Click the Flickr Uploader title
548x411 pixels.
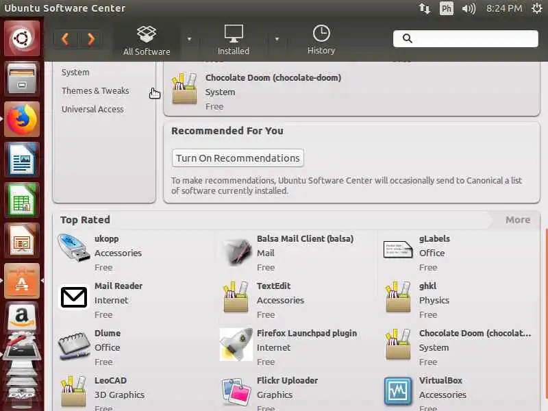287,380
